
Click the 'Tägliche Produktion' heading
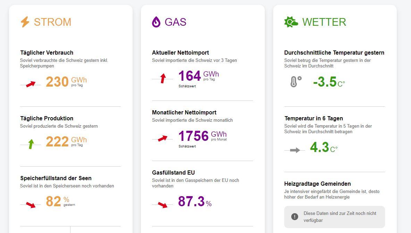pyautogui.click(x=47, y=118)
